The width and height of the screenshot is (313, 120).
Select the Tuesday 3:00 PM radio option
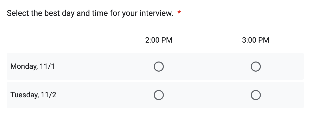(x=256, y=95)
